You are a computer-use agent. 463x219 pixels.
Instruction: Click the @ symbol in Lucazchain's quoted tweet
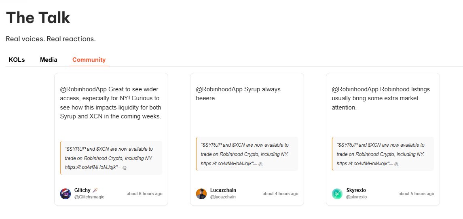tap(260, 164)
